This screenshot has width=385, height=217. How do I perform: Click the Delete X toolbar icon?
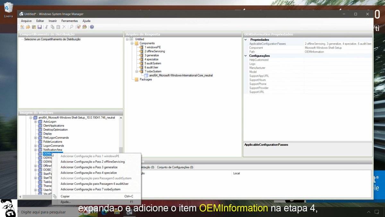[x=64, y=27]
